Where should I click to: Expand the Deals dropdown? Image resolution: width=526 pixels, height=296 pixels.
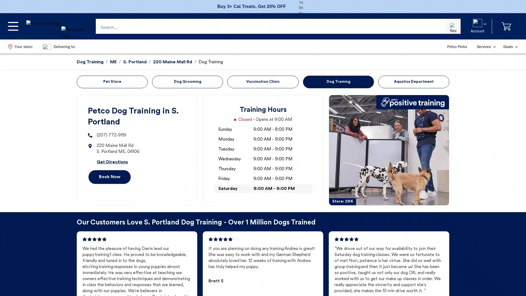510,47
